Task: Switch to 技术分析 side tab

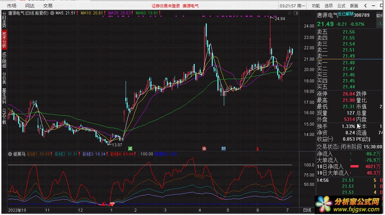Action: tap(4, 40)
